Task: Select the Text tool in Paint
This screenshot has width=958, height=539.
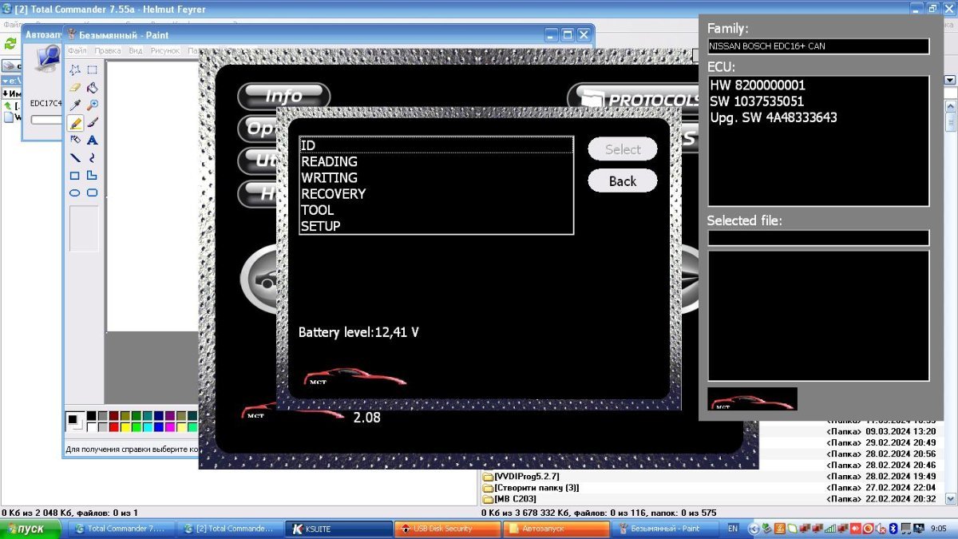Action: [x=93, y=140]
